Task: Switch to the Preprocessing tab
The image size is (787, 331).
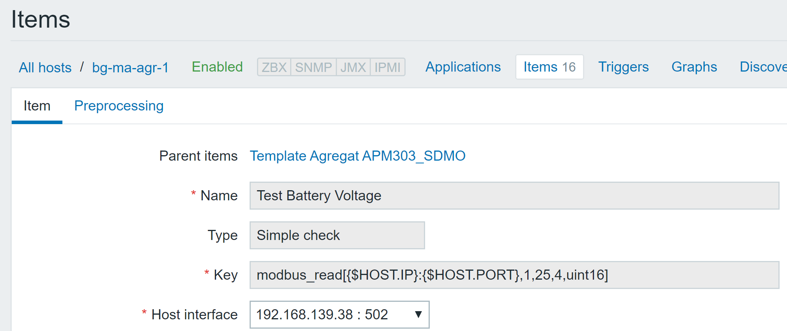Action: coord(119,106)
